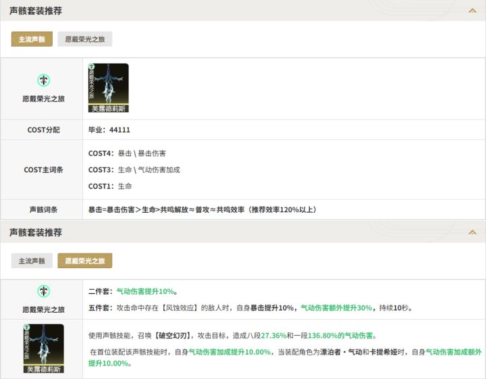
Task: Click the 声骸词条 row header
Action: point(44,209)
